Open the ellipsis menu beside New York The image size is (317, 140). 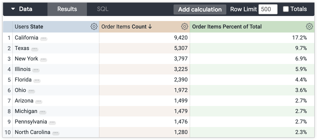click(x=43, y=59)
